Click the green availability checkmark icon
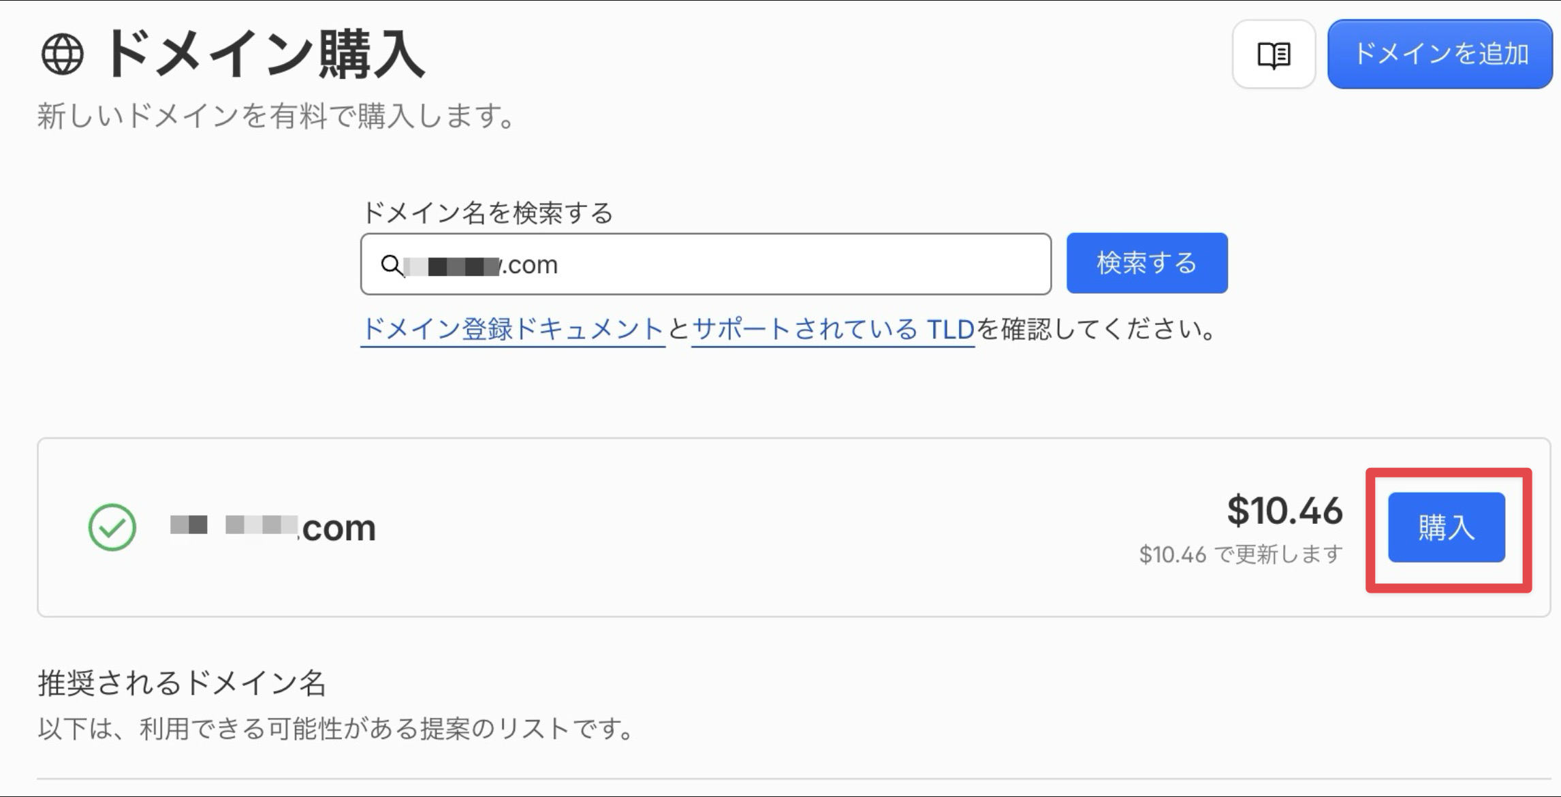The height and width of the screenshot is (797, 1561). 112,527
